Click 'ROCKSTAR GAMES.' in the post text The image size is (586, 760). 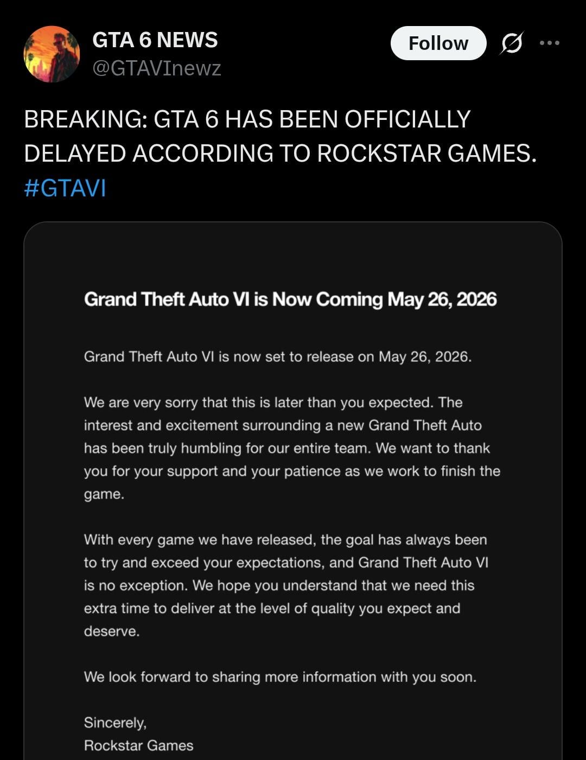point(426,154)
